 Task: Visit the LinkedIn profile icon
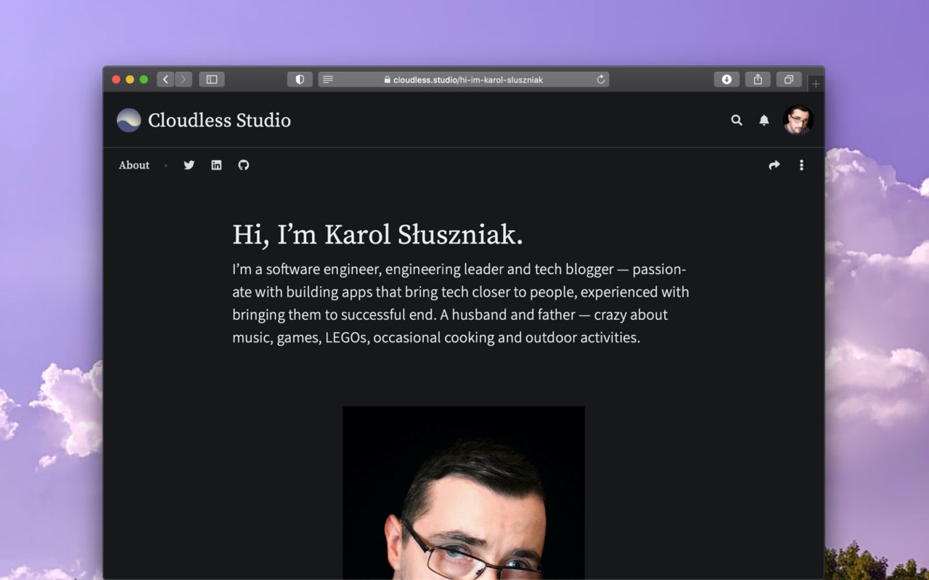(216, 165)
